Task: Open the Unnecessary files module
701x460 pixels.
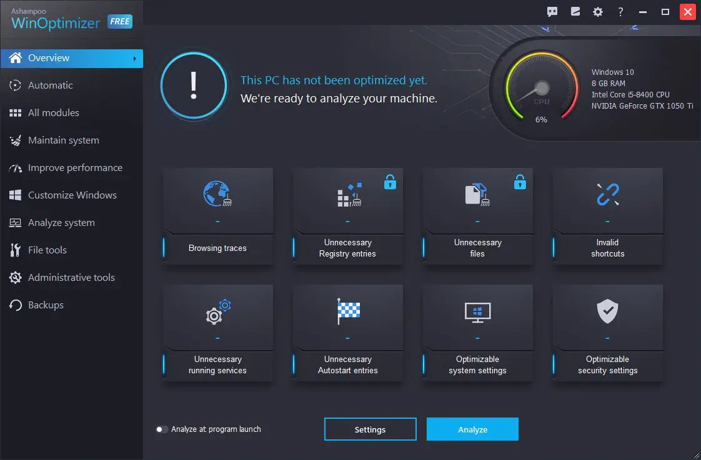Action: tap(477, 215)
